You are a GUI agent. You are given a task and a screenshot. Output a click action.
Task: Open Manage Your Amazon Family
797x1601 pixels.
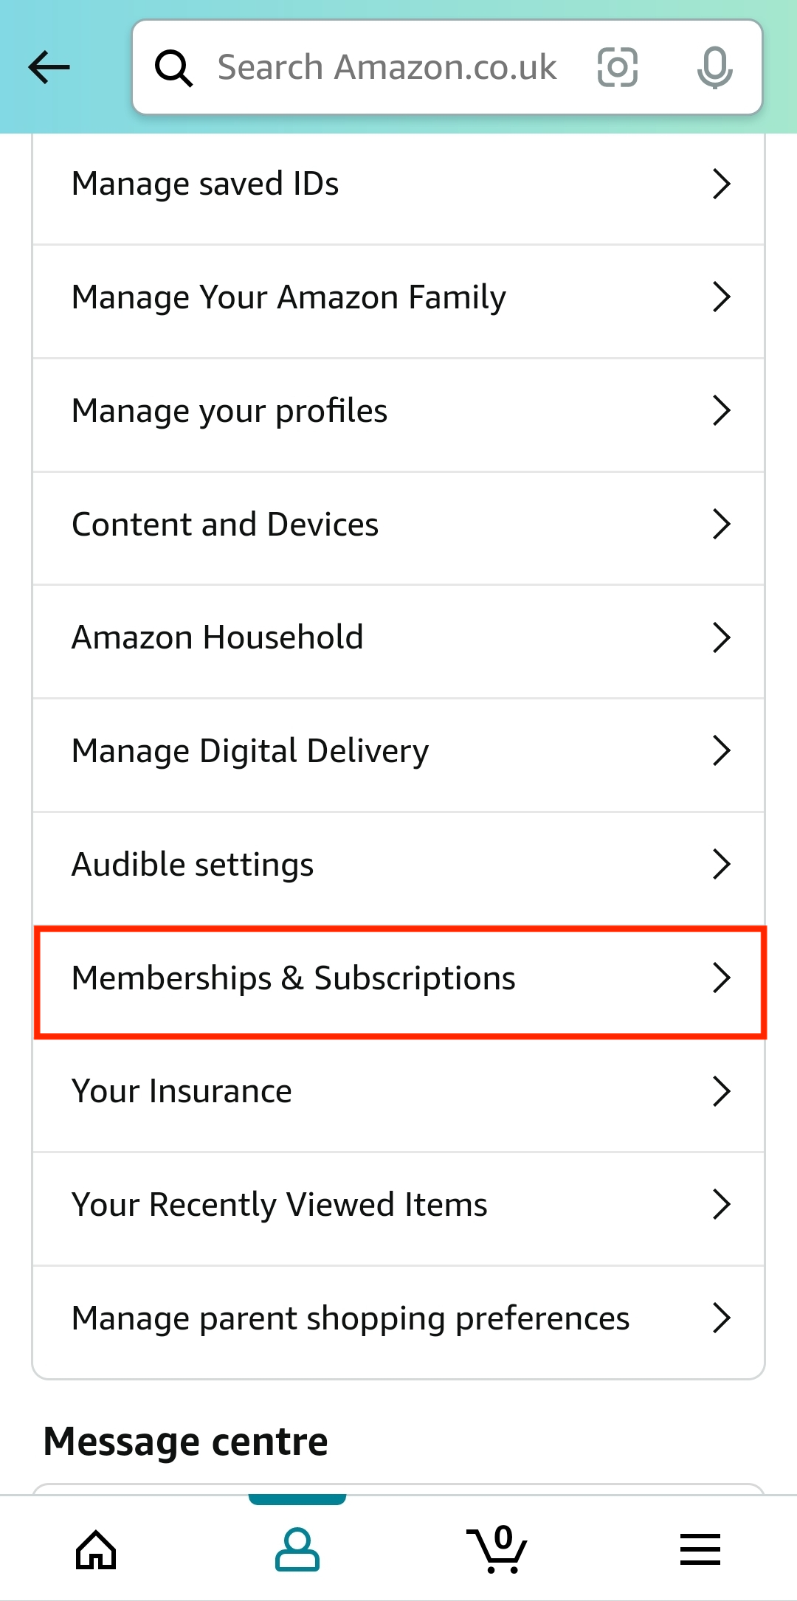point(289,297)
